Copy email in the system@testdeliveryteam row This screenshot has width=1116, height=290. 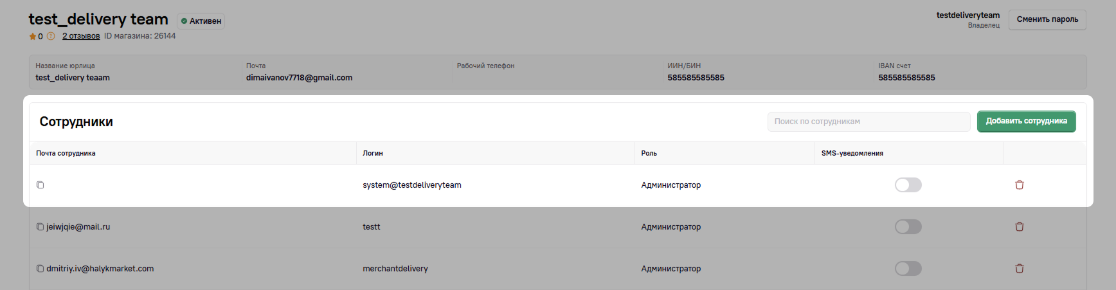pyautogui.click(x=40, y=185)
